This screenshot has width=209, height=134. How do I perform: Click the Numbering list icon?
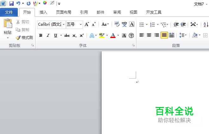(x=153, y=24)
